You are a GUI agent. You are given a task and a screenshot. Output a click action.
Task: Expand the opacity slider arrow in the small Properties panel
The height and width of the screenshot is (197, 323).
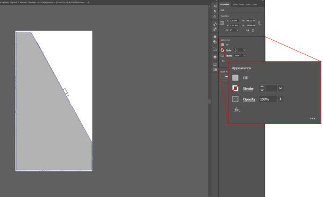point(245,55)
